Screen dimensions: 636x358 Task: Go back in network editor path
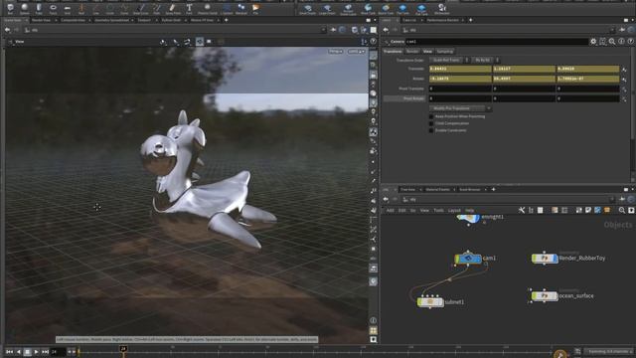click(386, 199)
